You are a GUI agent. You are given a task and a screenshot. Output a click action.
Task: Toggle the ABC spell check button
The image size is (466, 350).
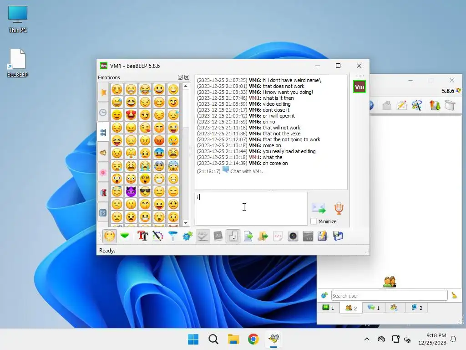tap(203, 236)
